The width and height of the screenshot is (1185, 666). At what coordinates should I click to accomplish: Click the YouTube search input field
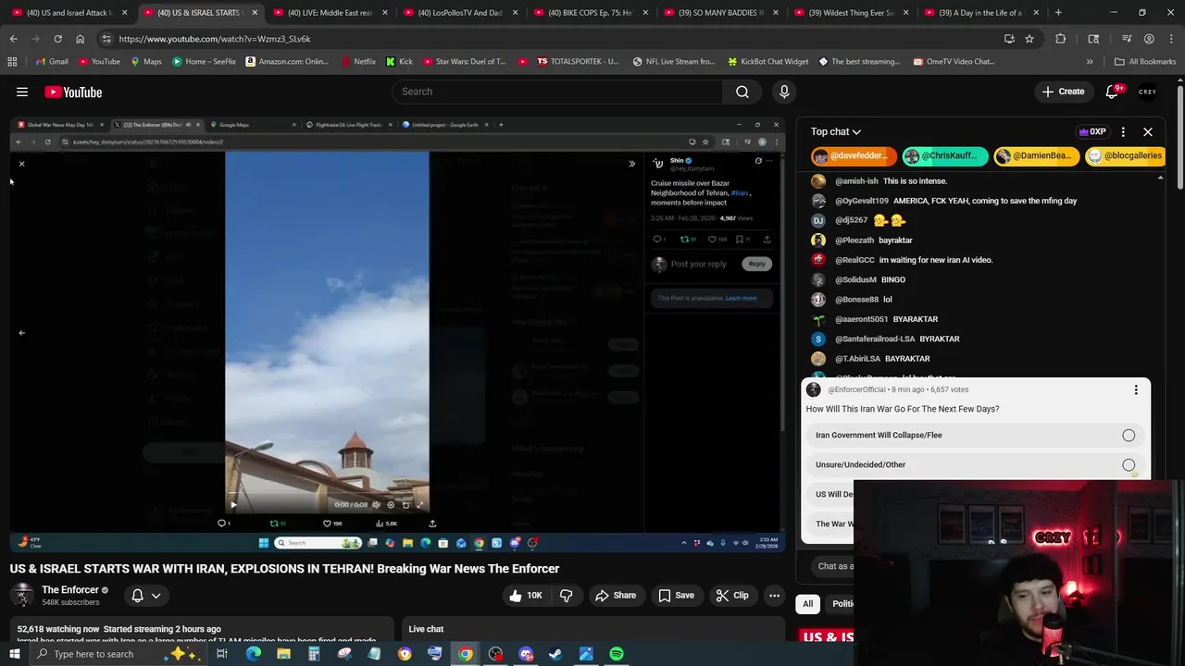[557, 92]
